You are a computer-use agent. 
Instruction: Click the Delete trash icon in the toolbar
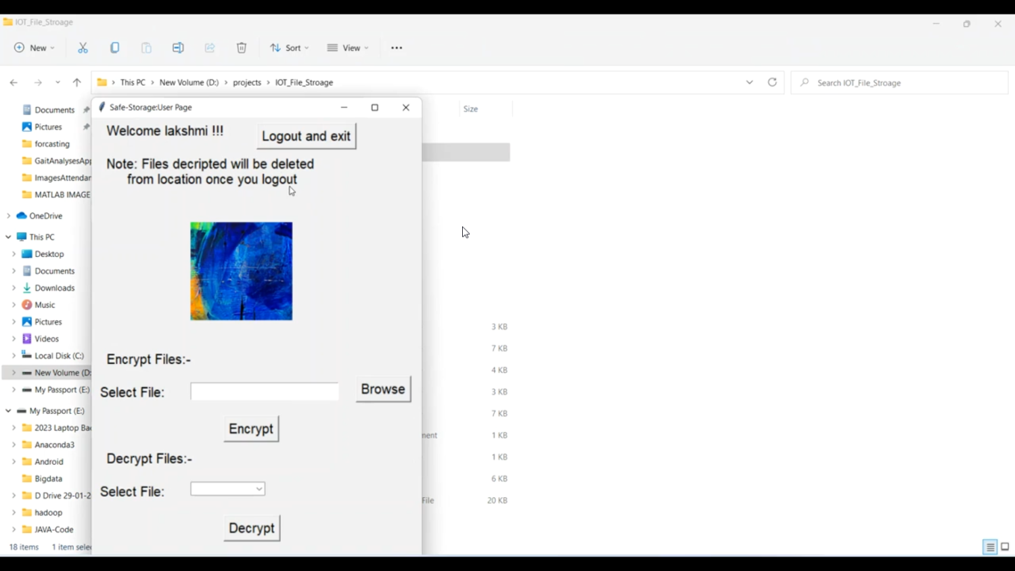click(242, 47)
